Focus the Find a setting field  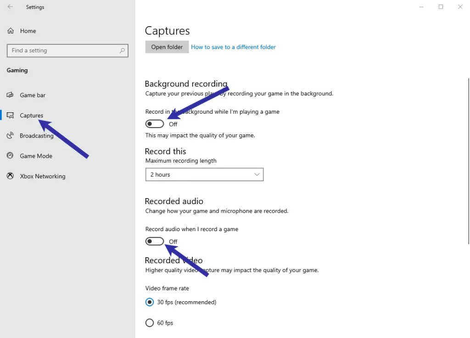[67, 50]
